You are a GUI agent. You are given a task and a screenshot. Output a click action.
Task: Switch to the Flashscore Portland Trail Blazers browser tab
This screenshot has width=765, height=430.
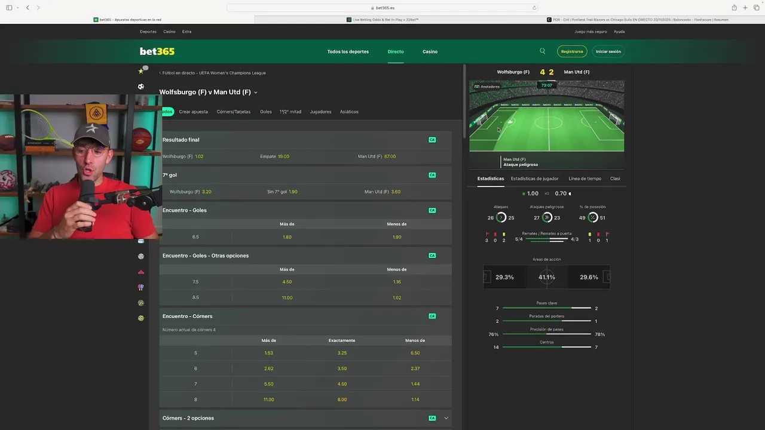tap(637, 20)
